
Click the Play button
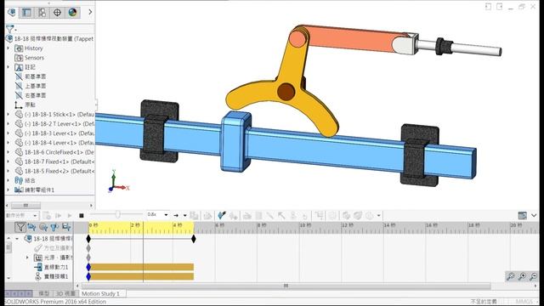(x=70, y=215)
